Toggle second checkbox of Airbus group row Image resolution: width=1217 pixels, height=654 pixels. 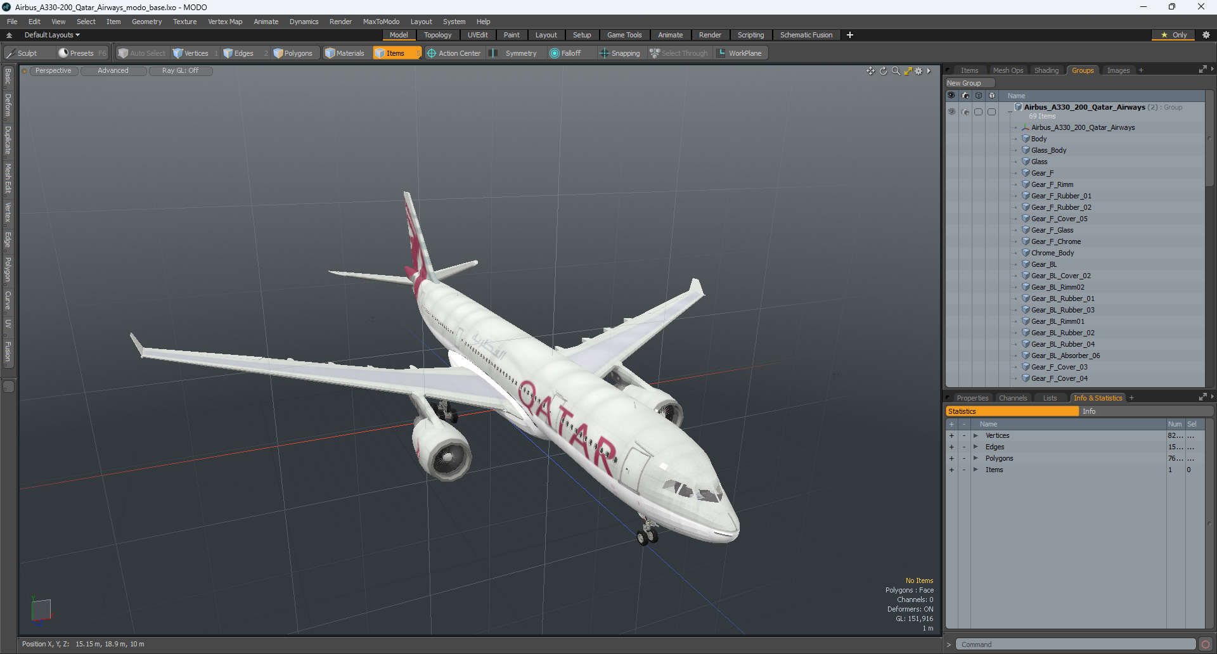point(992,112)
